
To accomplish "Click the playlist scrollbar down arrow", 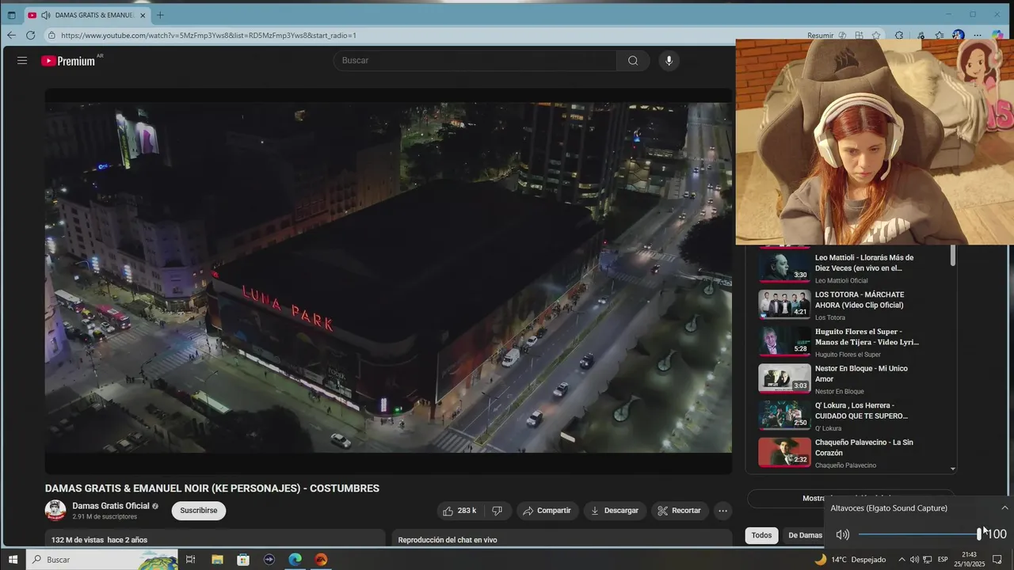I will coord(952,469).
